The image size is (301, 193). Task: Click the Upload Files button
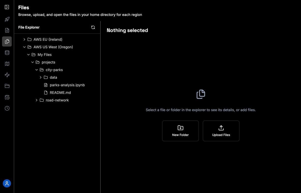[x=221, y=131]
